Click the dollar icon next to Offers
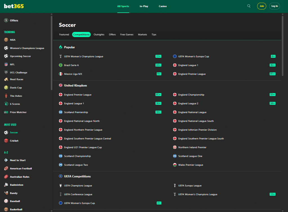288x212 pixels. (6, 20)
